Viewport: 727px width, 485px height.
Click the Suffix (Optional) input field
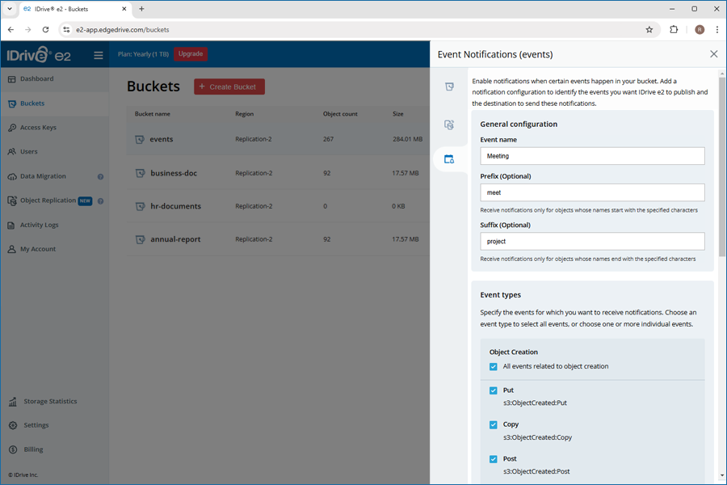(x=592, y=242)
